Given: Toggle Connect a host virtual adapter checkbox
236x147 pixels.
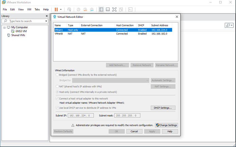Looking at the screenshot, I should [57, 99].
